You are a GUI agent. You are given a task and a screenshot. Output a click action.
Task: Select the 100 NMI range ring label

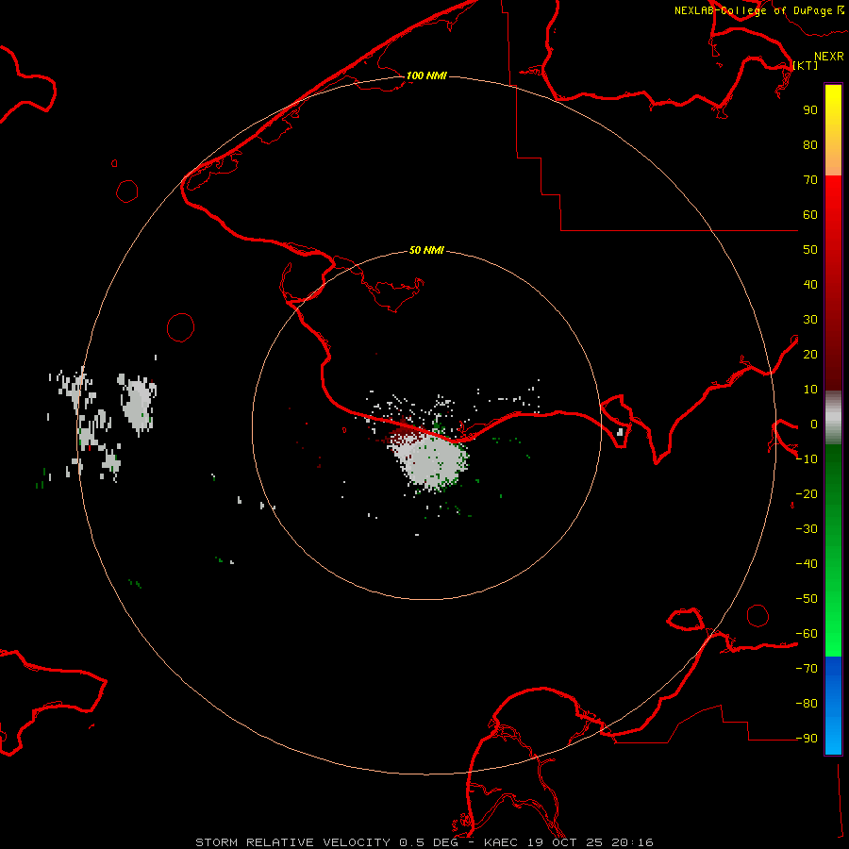426,75
